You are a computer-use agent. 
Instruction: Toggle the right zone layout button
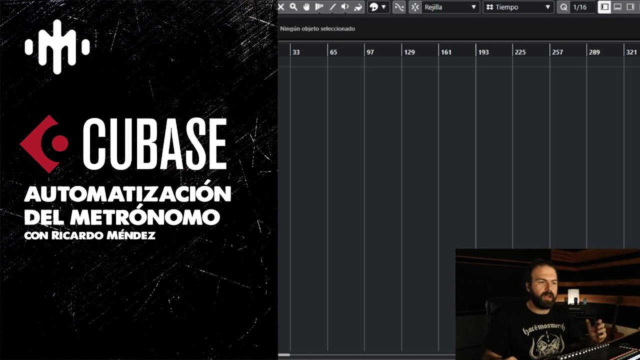630,7
